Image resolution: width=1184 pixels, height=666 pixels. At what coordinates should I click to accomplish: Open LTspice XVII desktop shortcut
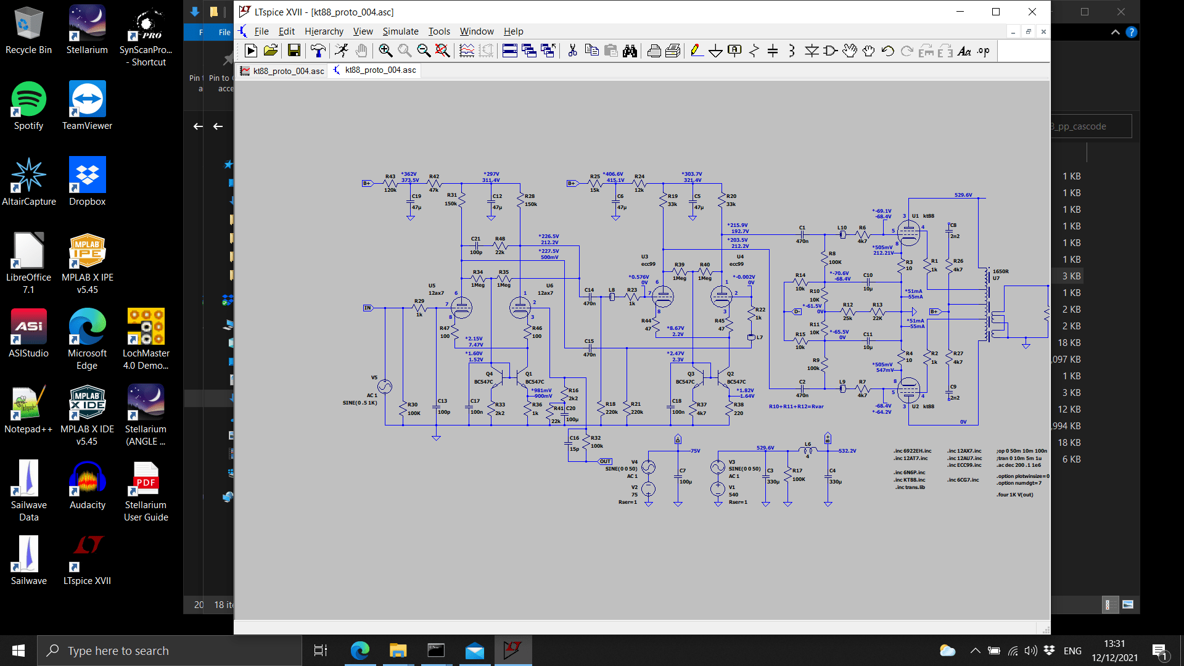pyautogui.click(x=87, y=561)
